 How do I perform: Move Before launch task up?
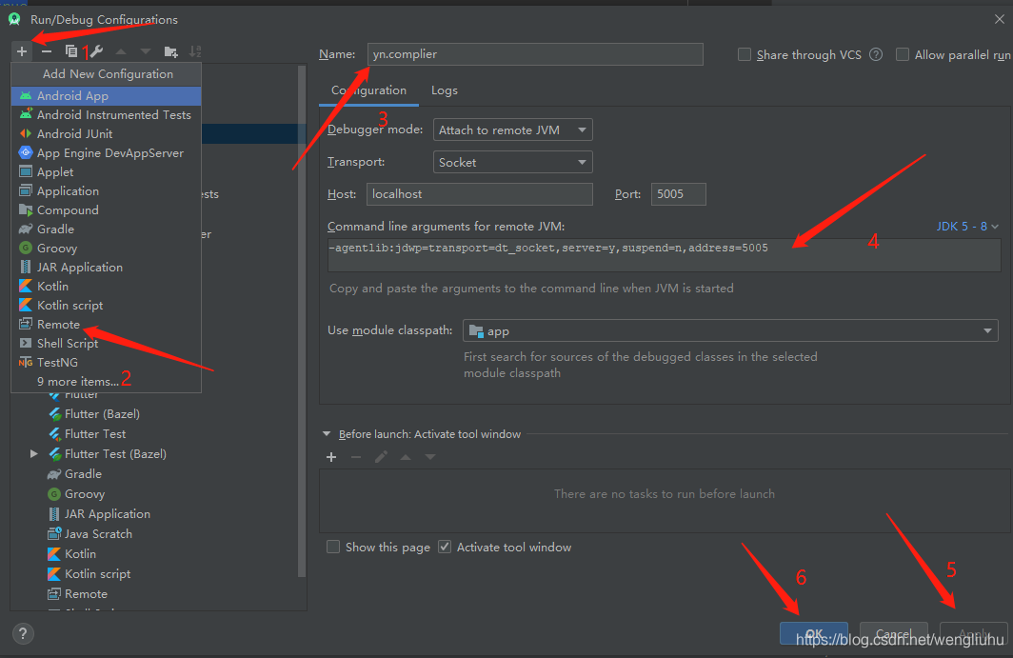[x=406, y=457]
